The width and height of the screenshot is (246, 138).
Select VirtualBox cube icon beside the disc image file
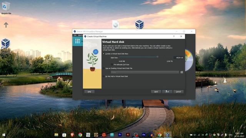[139, 24]
